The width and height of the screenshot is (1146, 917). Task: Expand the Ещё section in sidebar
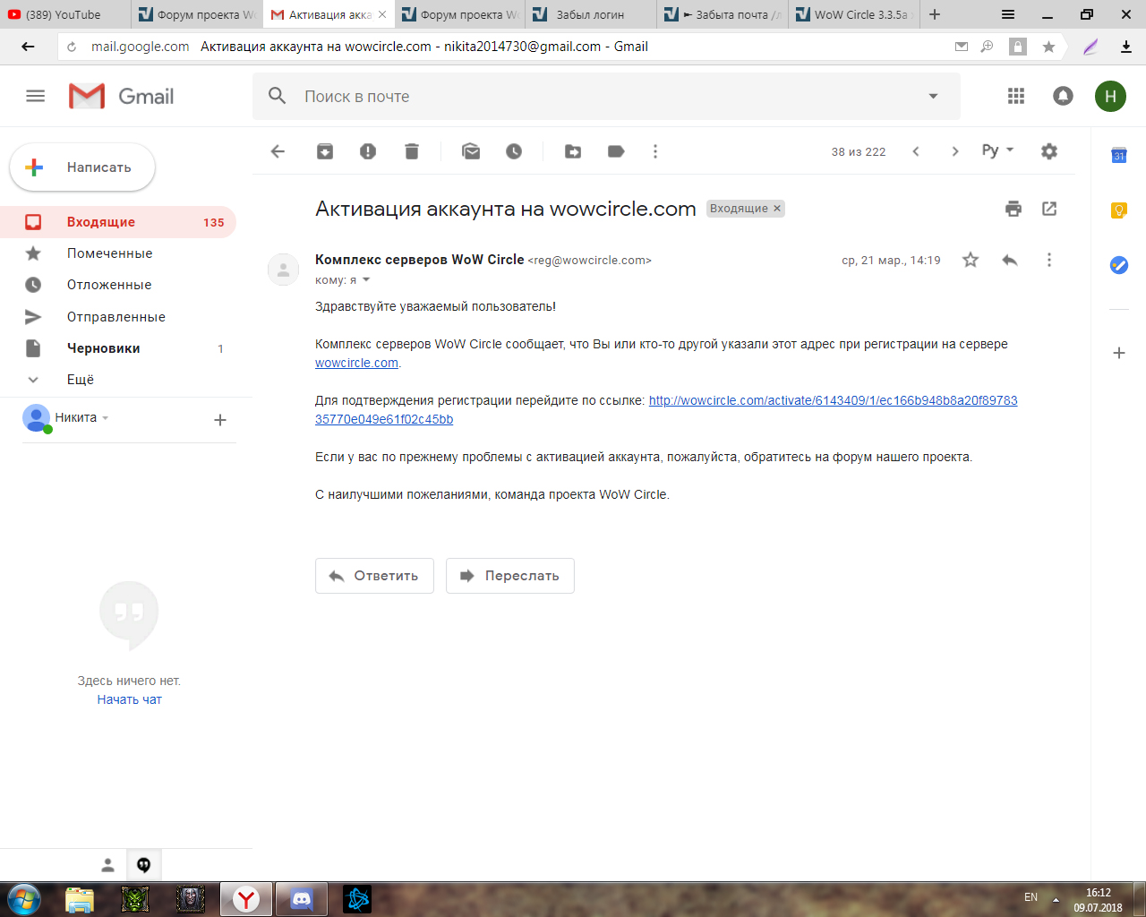pos(80,380)
